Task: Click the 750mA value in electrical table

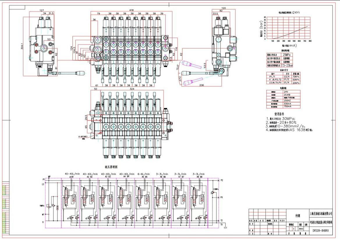Action: [287, 107]
